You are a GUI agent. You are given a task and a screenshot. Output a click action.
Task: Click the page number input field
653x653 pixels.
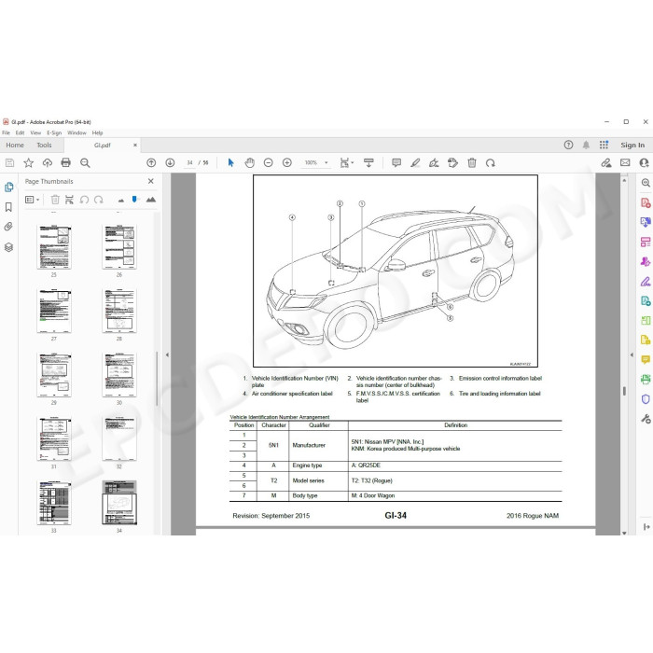(189, 163)
